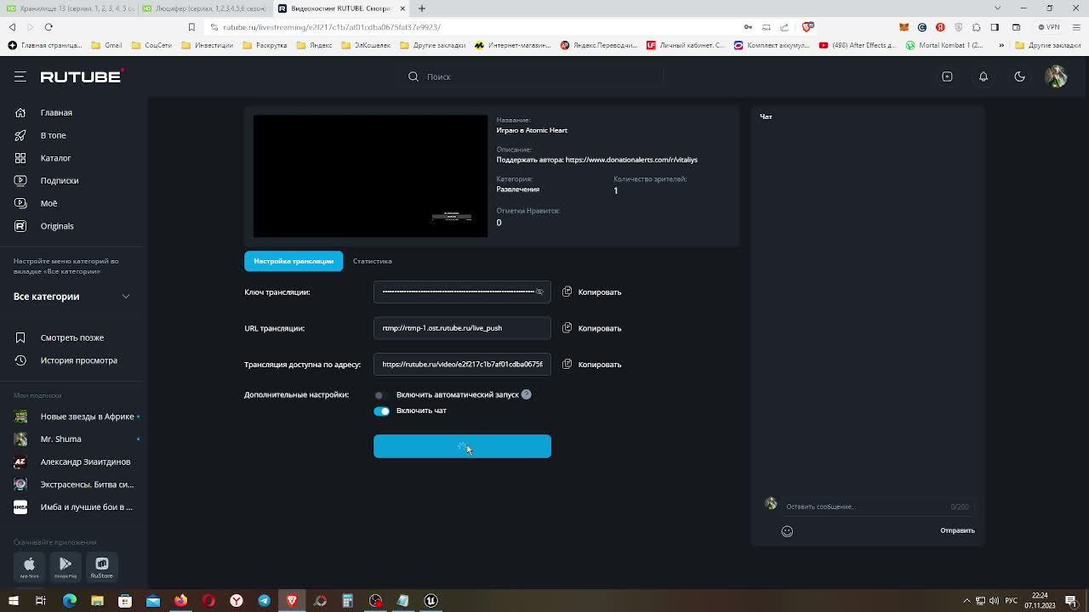Open Telegram from taskbar
1089x612 pixels.
(265, 601)
